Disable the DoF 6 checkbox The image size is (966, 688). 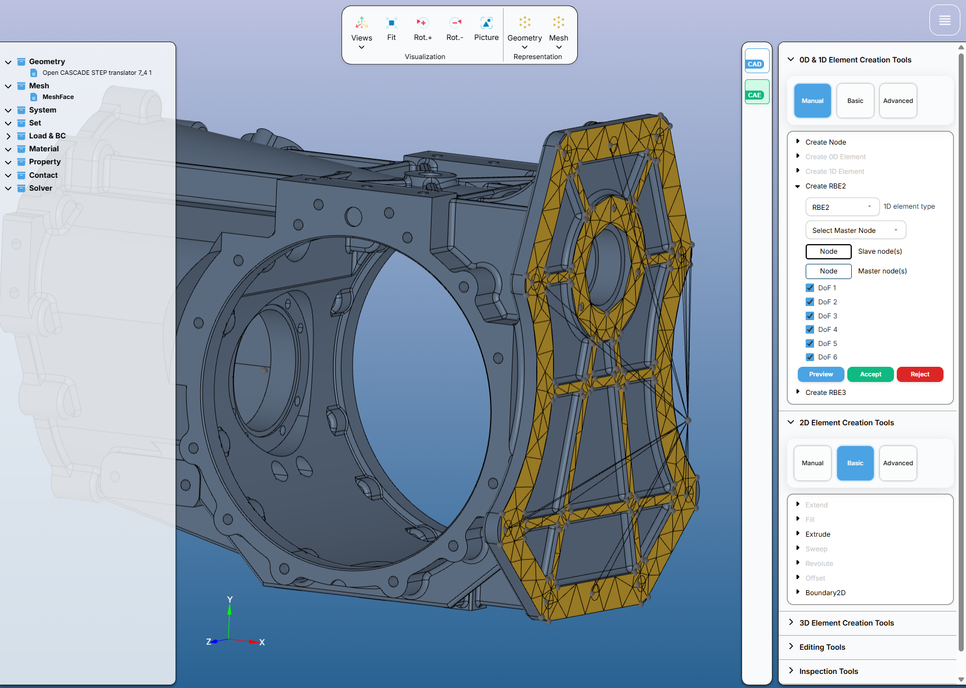(810, 357)
